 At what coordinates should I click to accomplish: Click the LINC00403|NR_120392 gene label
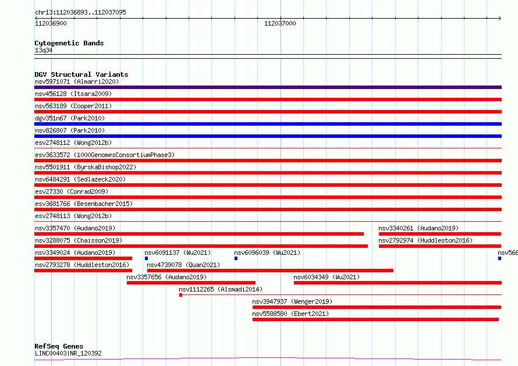point(68,353)
